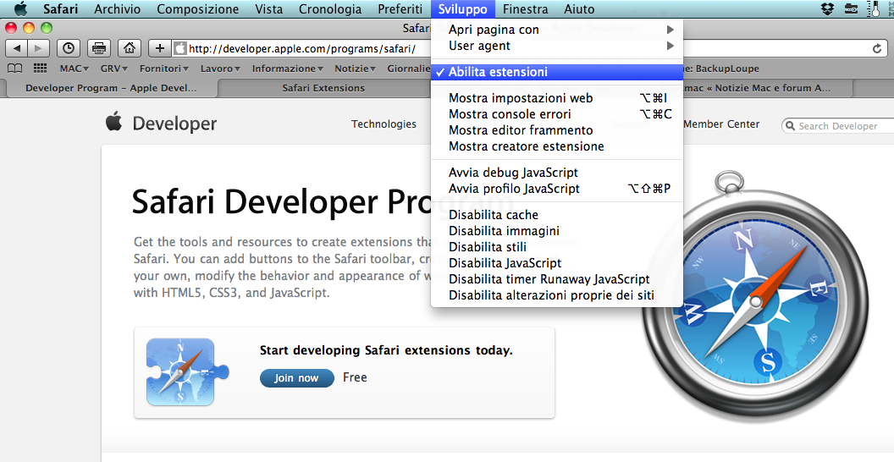Go forward with the Safari forward arrow
Screen dimensions: 894x462
[38, 48]
